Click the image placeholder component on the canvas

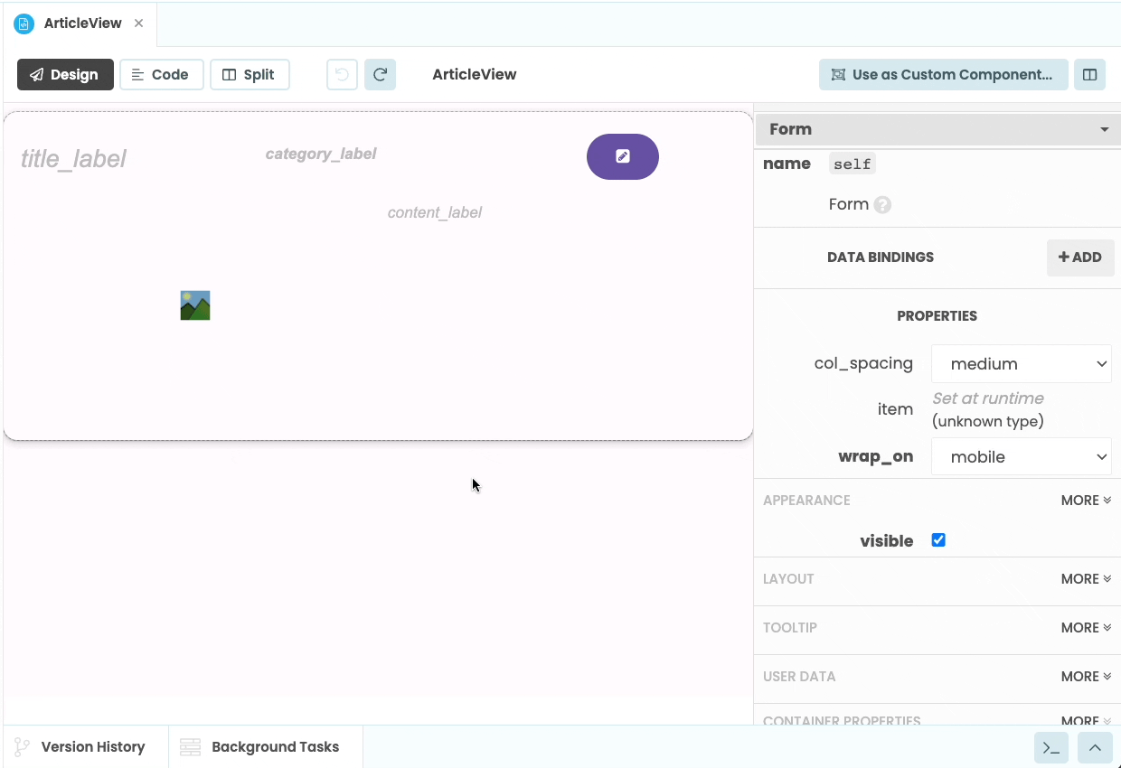194,304
